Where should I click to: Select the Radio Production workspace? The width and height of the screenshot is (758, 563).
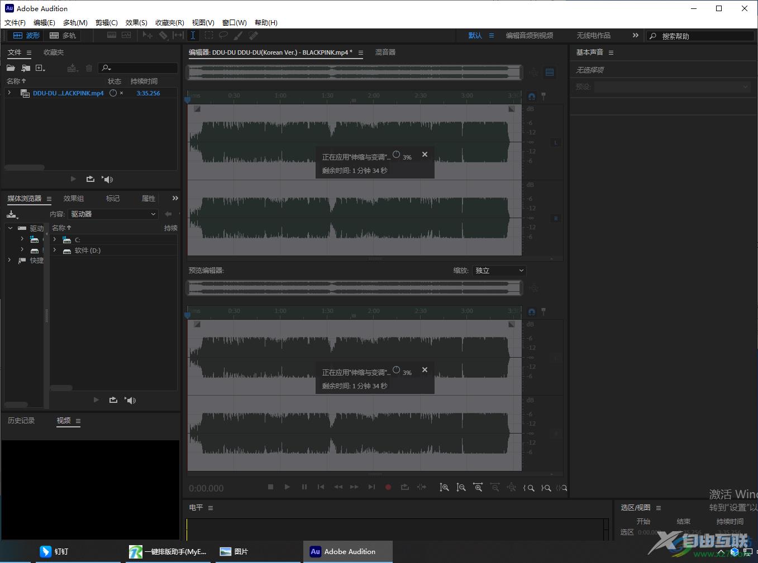click(593, 36)
